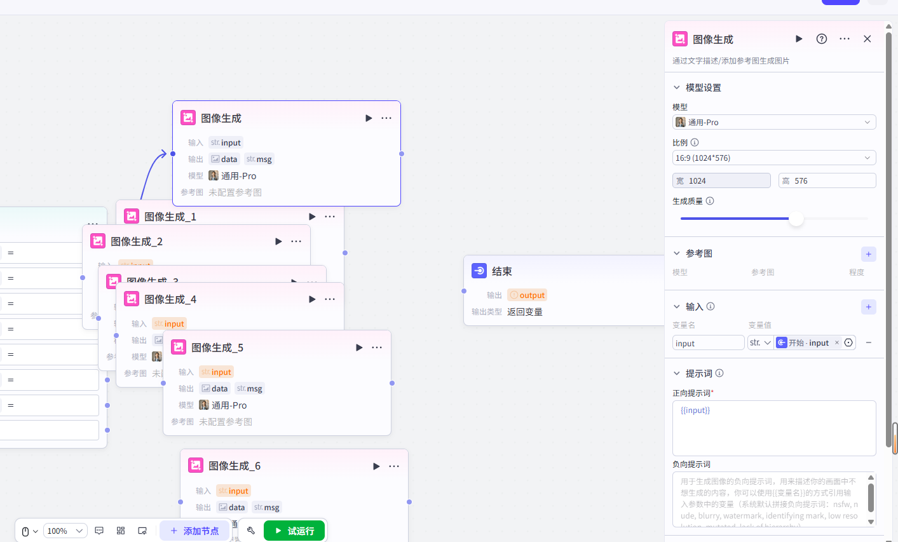Remove 开始·input variable reference tag
Image resolution: width=898 pixels, height=542 pixels.
click(x=837, y=342)
